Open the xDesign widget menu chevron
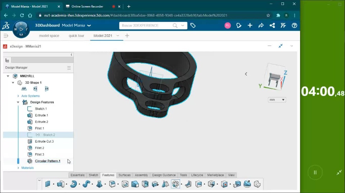345x193 pixels. [x=291, y=46]
